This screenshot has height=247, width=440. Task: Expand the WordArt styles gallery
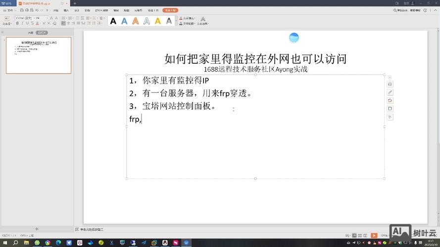176,21
